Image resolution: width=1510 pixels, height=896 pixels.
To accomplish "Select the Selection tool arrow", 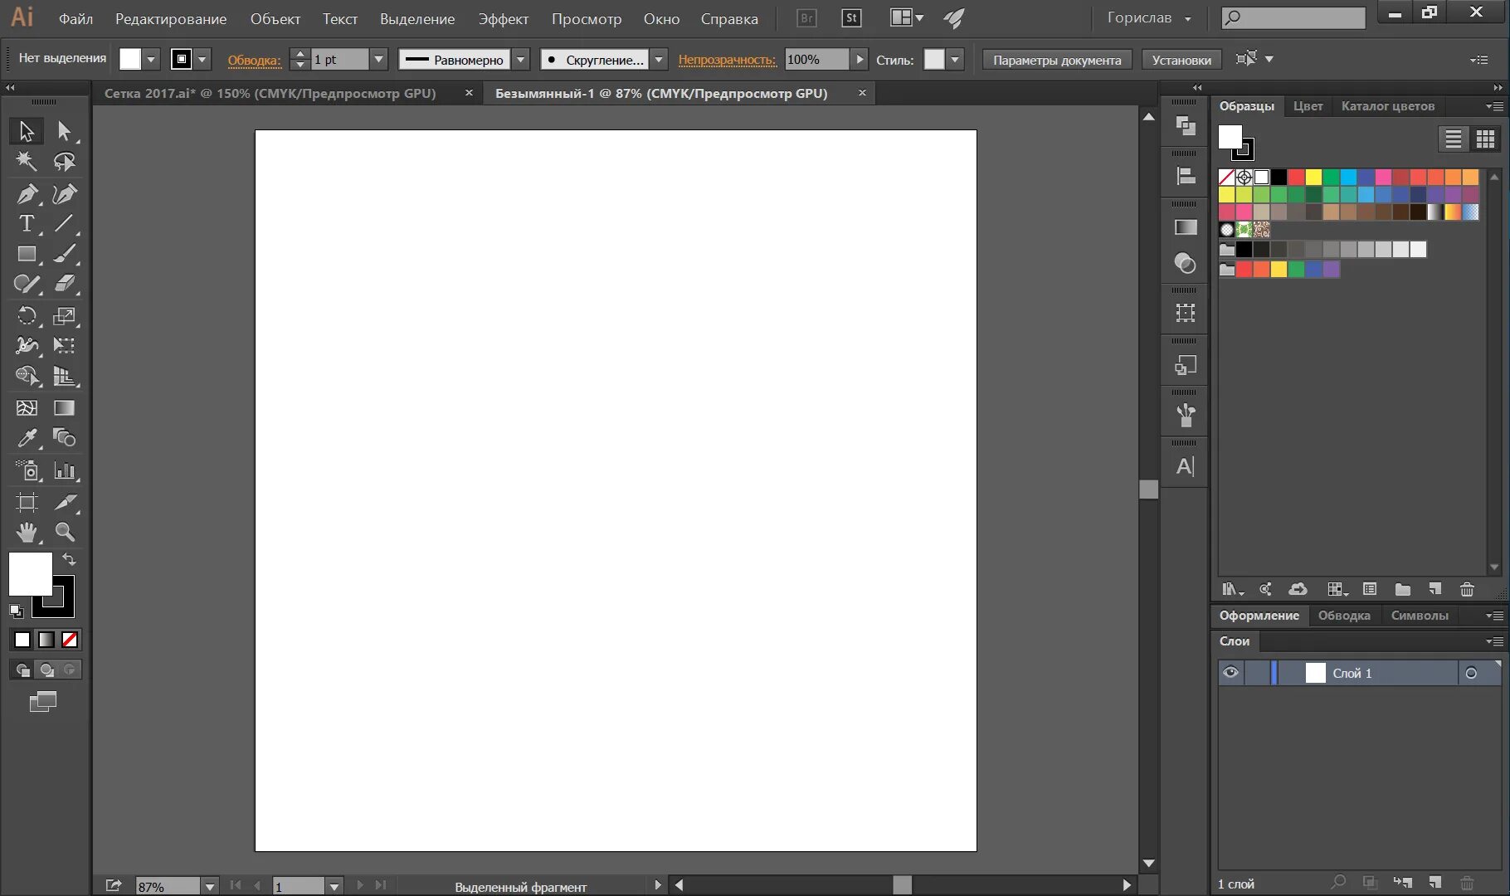I will [x=27, y=131].
